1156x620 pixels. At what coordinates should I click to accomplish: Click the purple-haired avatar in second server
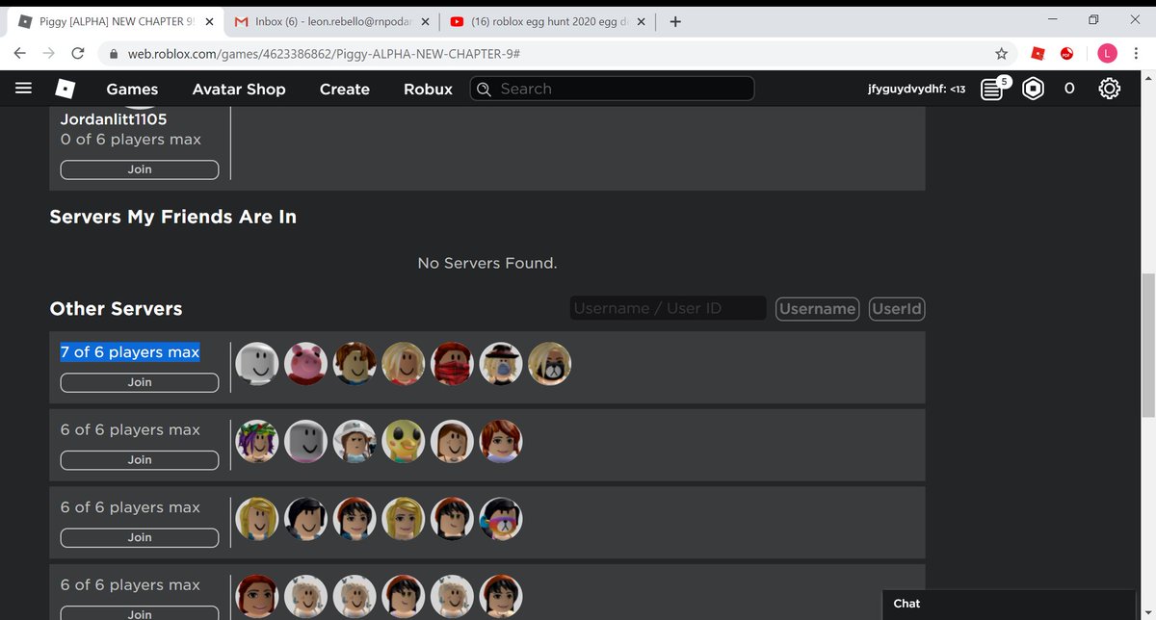(257, 441)
